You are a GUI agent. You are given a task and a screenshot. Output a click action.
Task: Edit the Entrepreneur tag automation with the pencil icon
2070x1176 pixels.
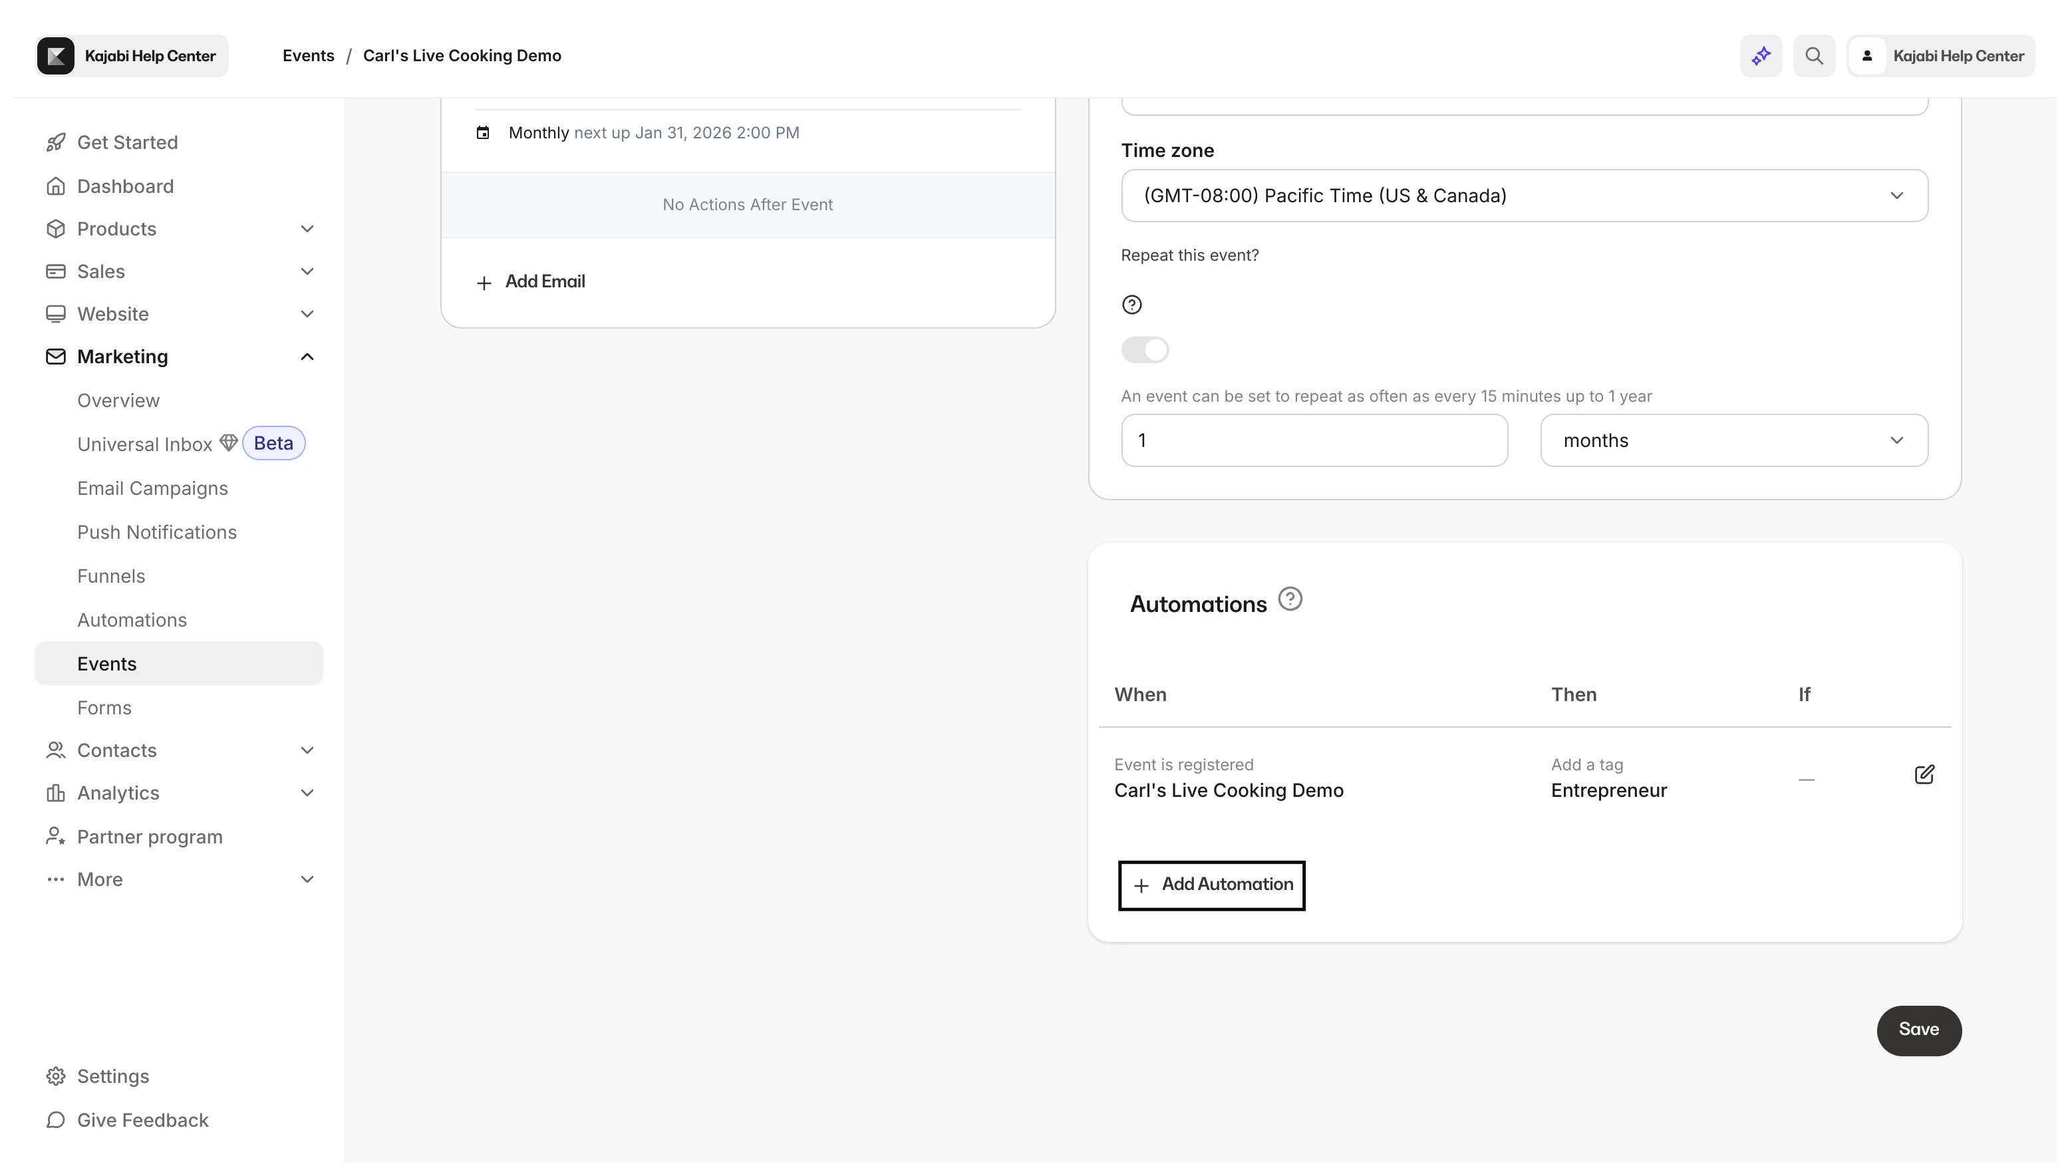(x=1924, y=774)
